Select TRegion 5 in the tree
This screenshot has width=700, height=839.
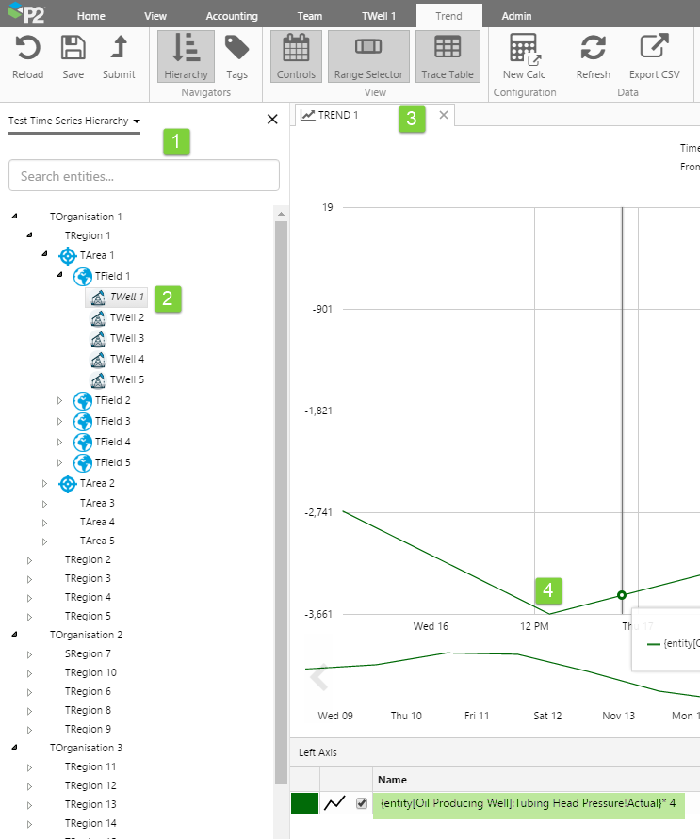click(88, 616)
